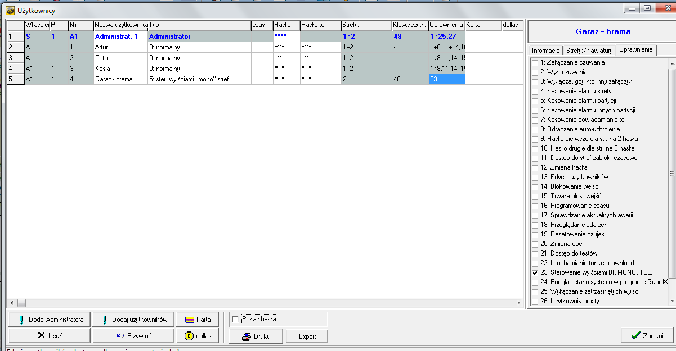Select the Uprawnienia tab

tap(635, 50)
